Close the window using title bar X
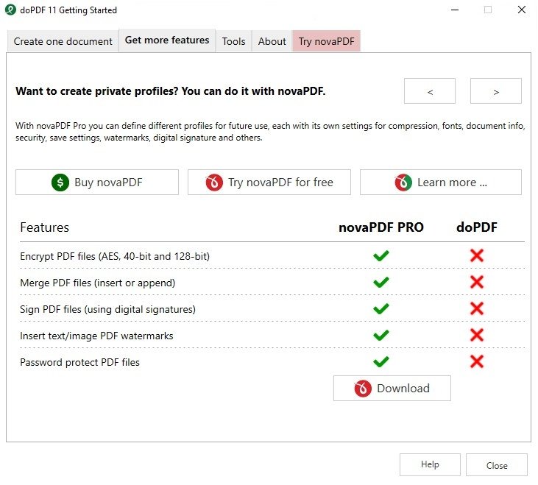The width and height of the screenshot is (538, 485). [522, 10]
